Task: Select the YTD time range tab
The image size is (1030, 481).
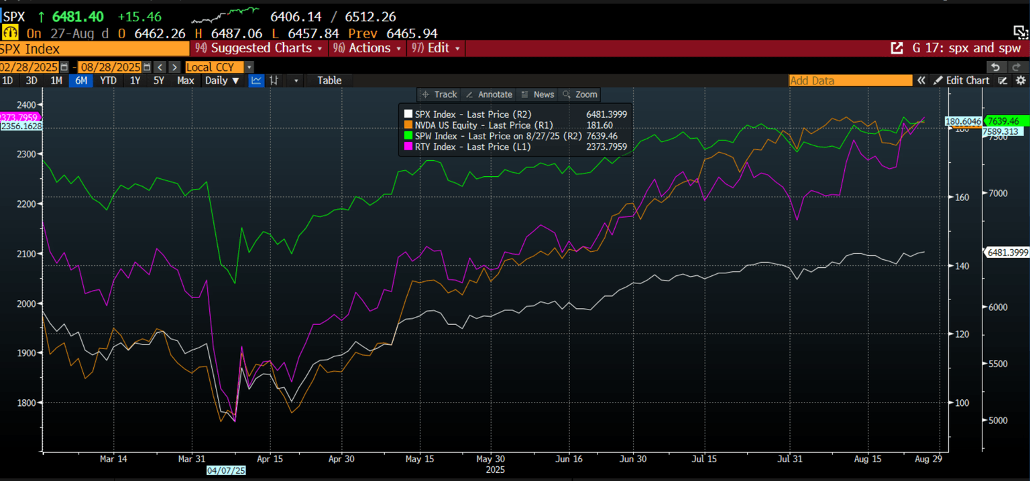Action: click(x=108, y=80)
